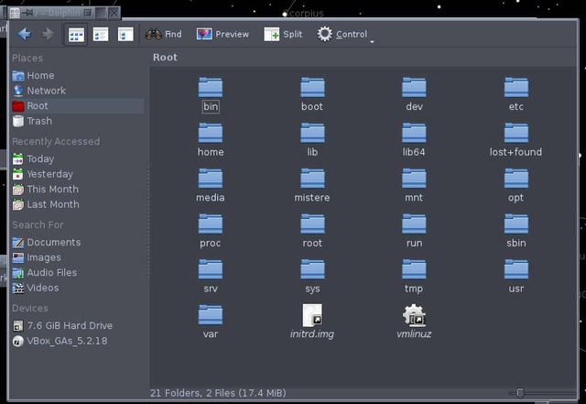586x404 pixels.
Task: Select the sbin folder icon
Action: [x=516, y=224]
